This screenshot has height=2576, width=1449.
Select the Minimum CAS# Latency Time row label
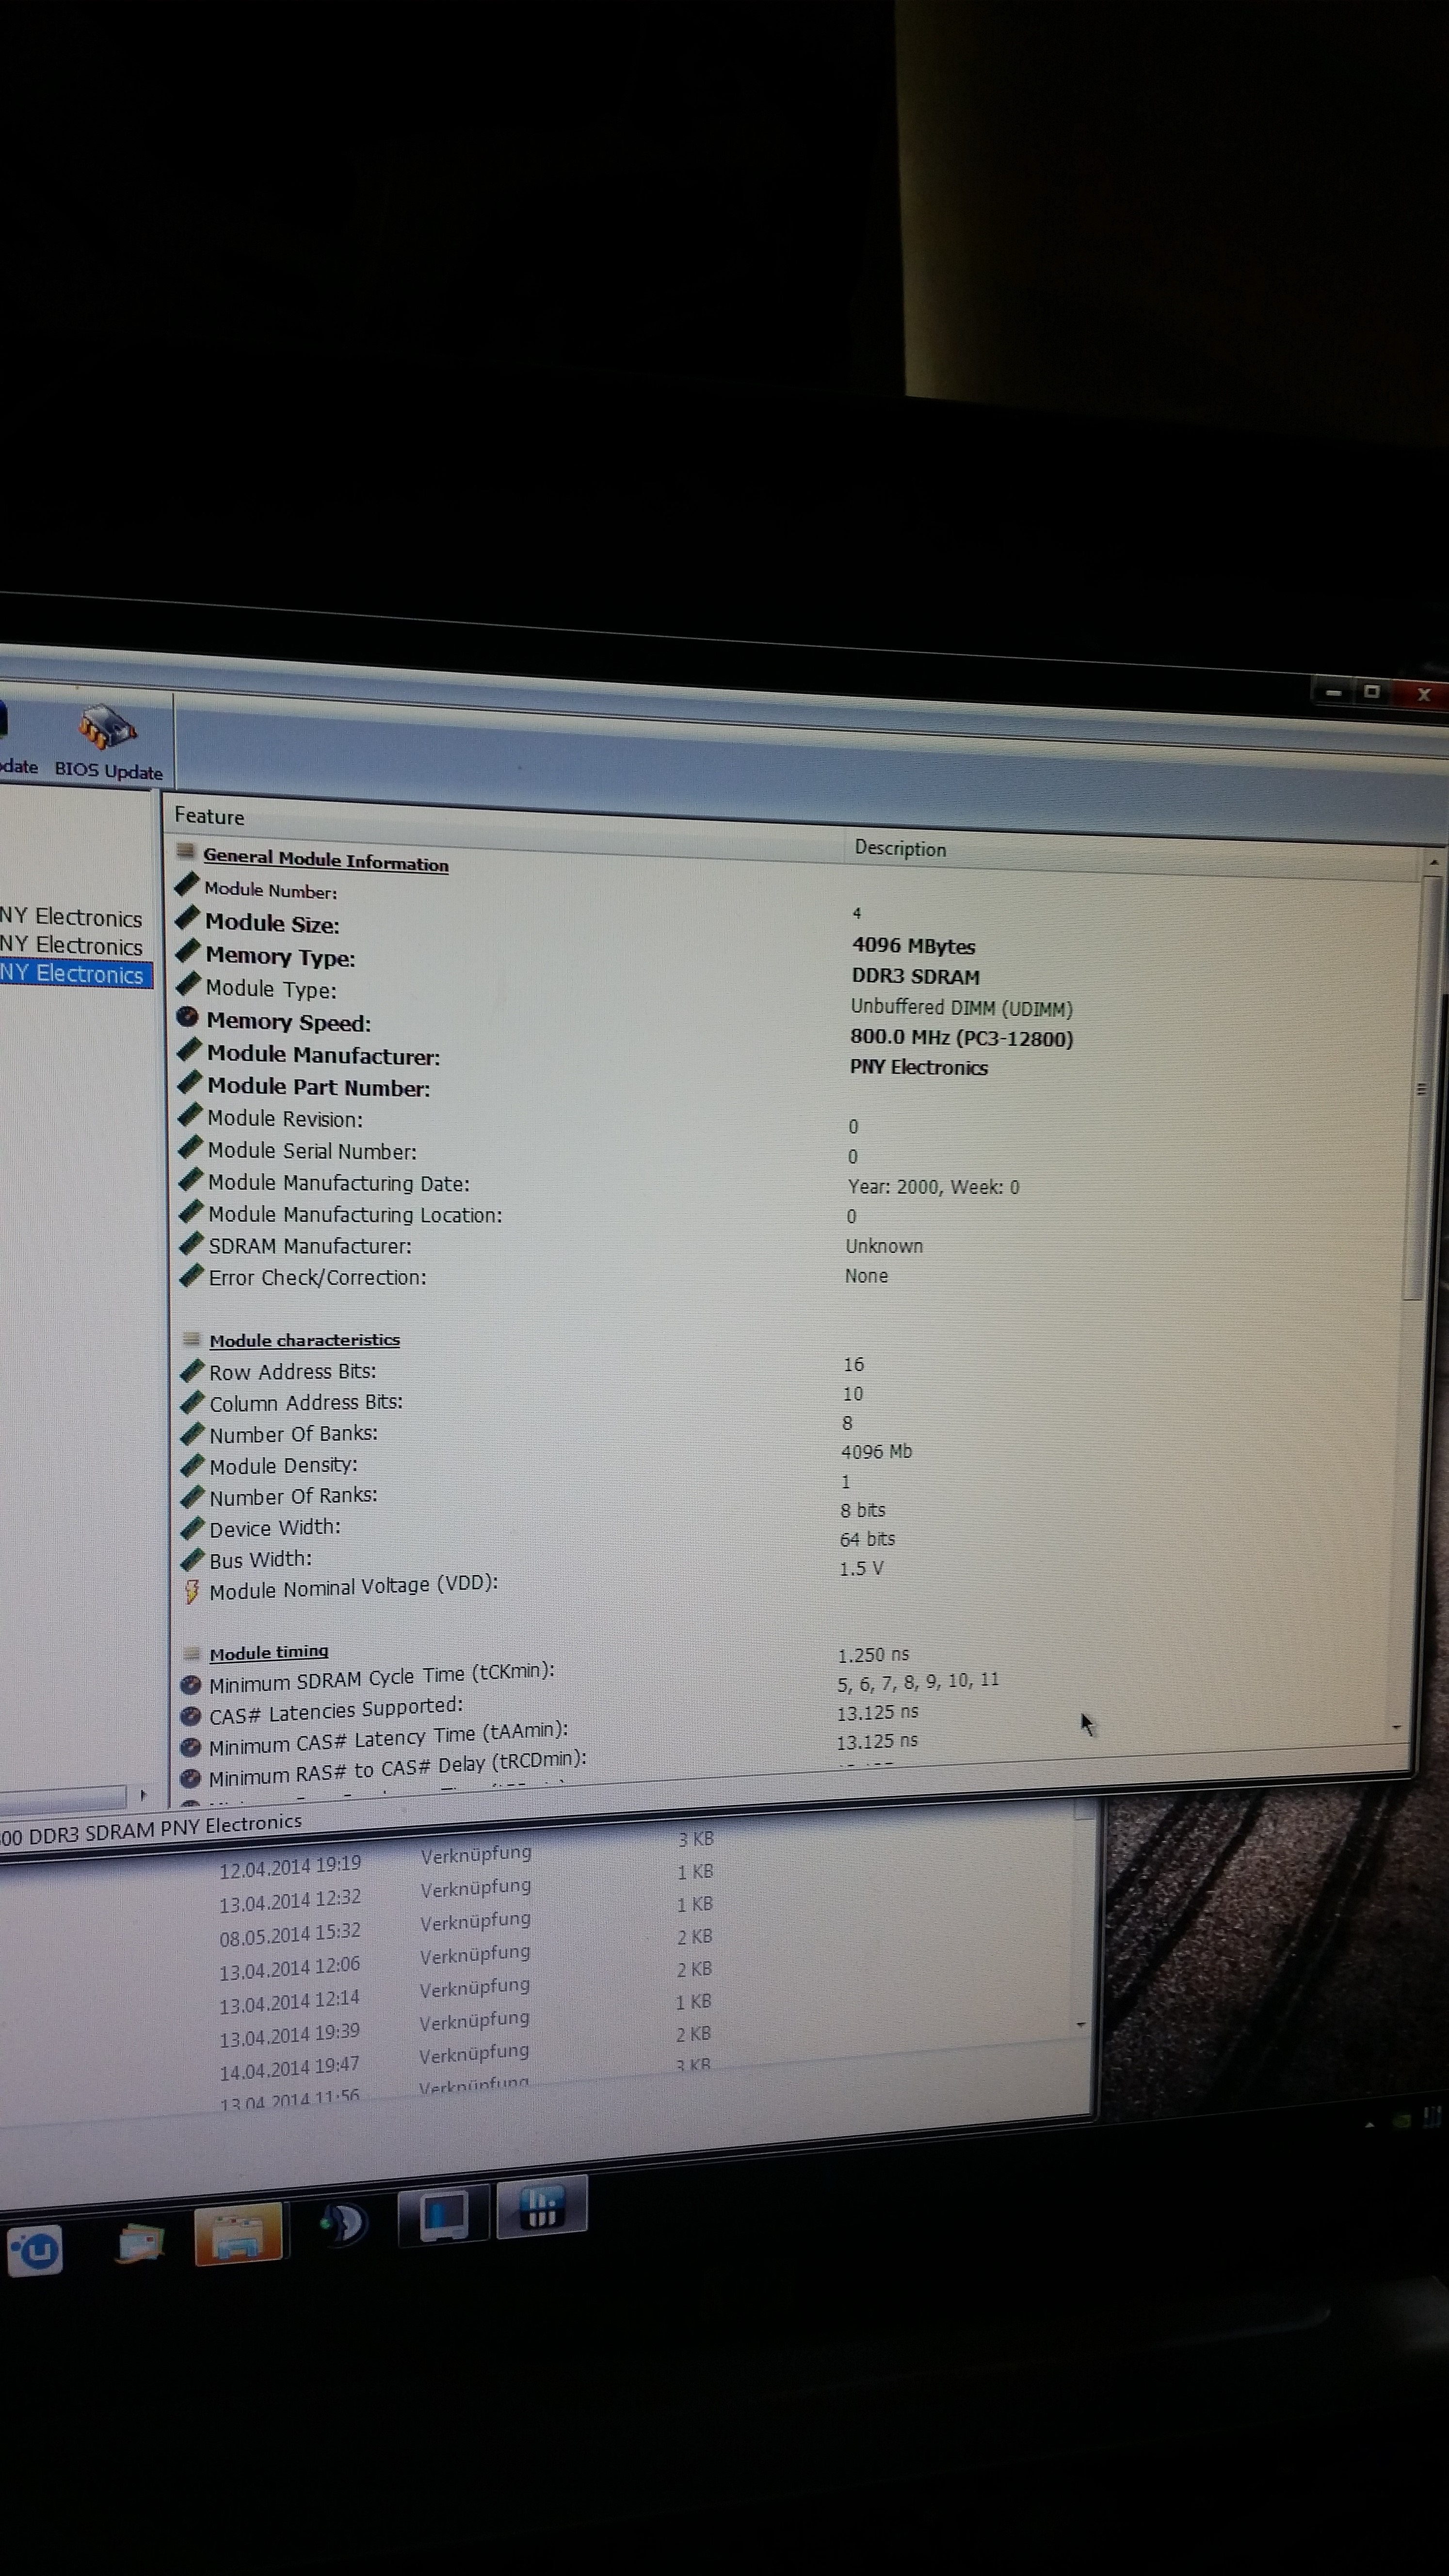pos(388,1739)
